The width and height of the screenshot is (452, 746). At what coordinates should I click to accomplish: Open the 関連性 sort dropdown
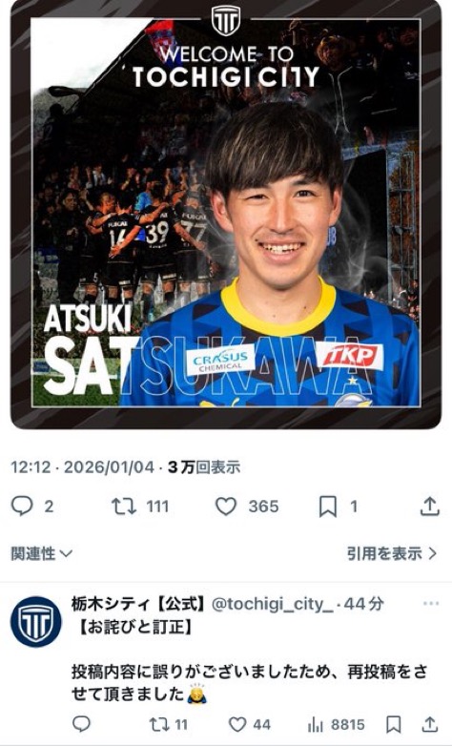(x=41, y=553)
